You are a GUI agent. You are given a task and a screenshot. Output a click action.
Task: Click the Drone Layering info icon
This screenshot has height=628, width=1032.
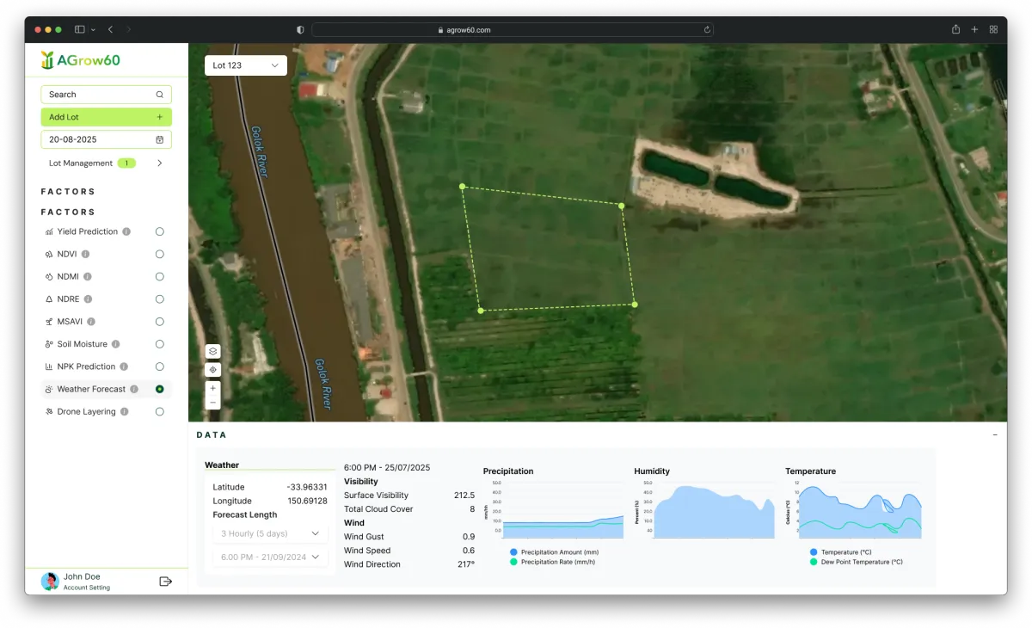click(124, 411)
